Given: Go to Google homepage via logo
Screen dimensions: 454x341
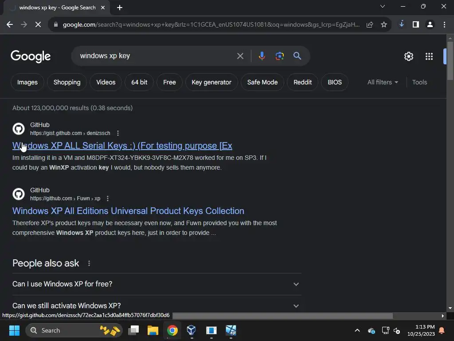Looking at the screenshot, I should [x=31, y=56].
